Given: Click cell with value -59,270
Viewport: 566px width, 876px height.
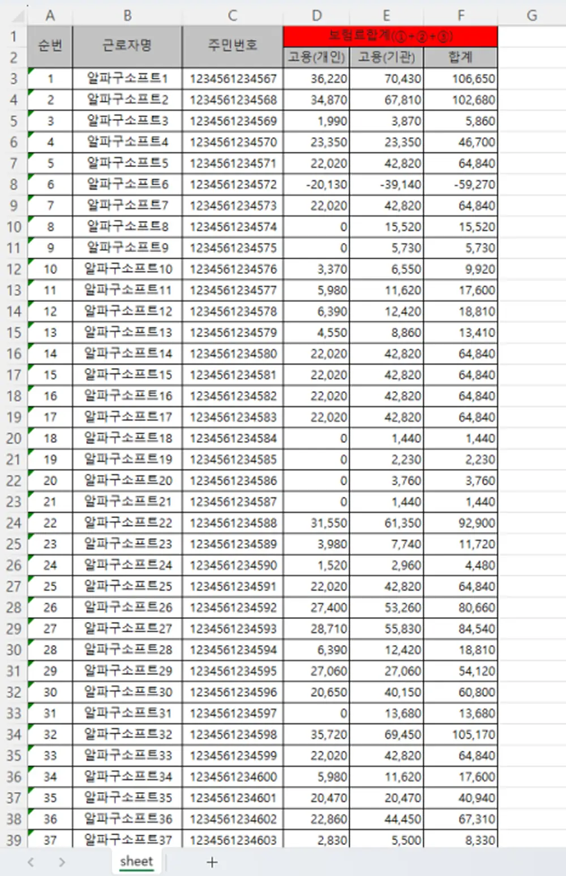Looking at the screenshot, I should click(x=461, y=185).
